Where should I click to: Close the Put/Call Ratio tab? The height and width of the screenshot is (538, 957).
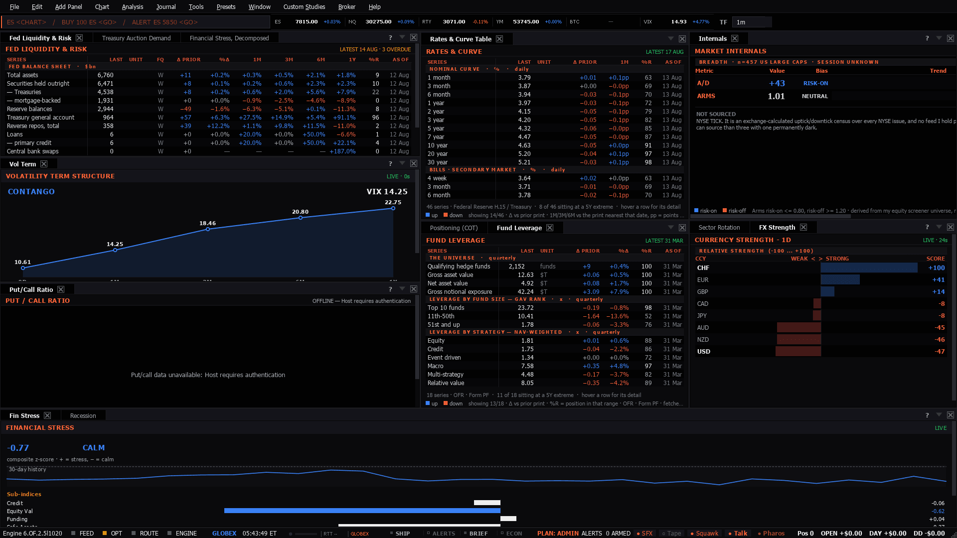[61, 289]
